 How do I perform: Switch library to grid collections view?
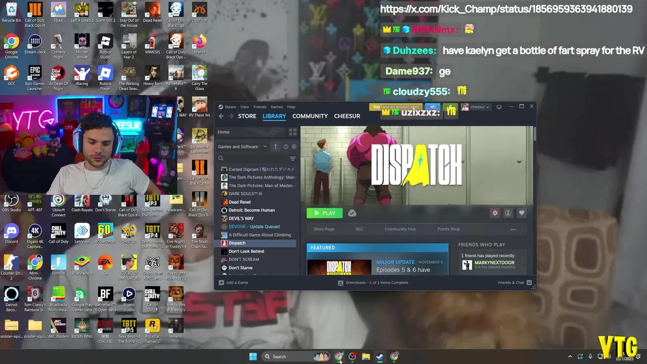[x=293, y=132]
